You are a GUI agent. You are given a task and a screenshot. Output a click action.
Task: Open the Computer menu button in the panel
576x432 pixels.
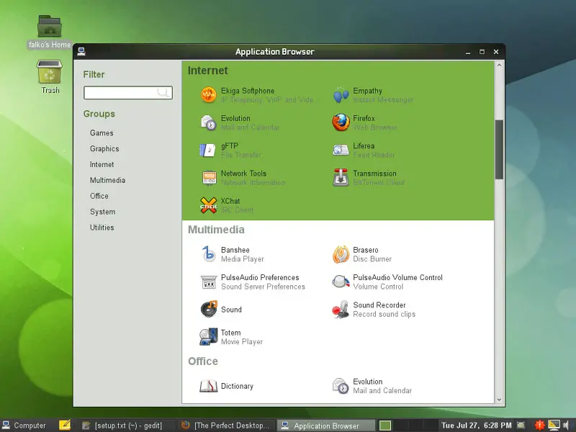point(24,426)
